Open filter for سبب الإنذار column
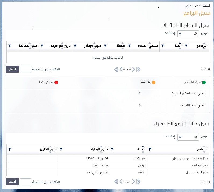 75,46
